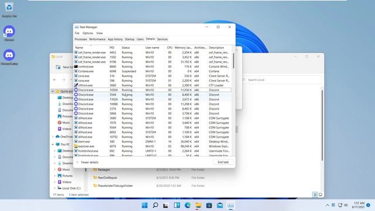The image size is (375, 211).
Task: Sort processes by CPU column header
Action: pos(169,47)
